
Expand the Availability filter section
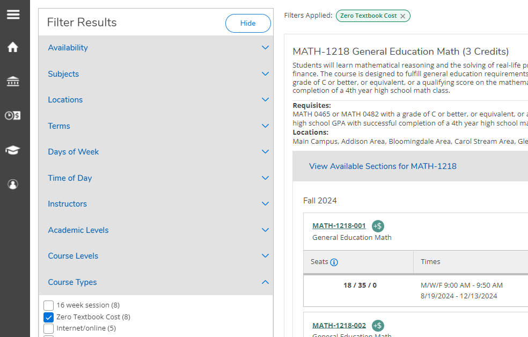point(156,48)
